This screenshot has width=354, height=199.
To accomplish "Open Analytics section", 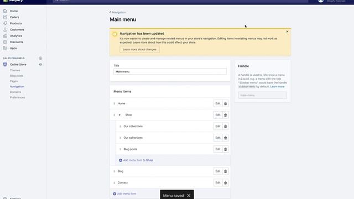I will coord(16,35).
